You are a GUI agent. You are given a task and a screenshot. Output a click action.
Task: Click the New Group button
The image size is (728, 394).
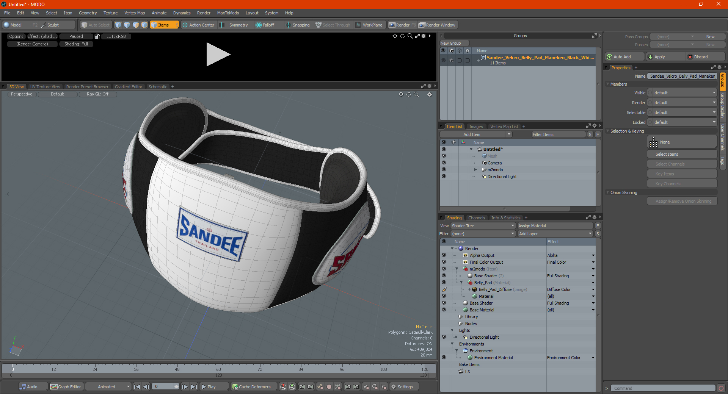coord(454,43)
